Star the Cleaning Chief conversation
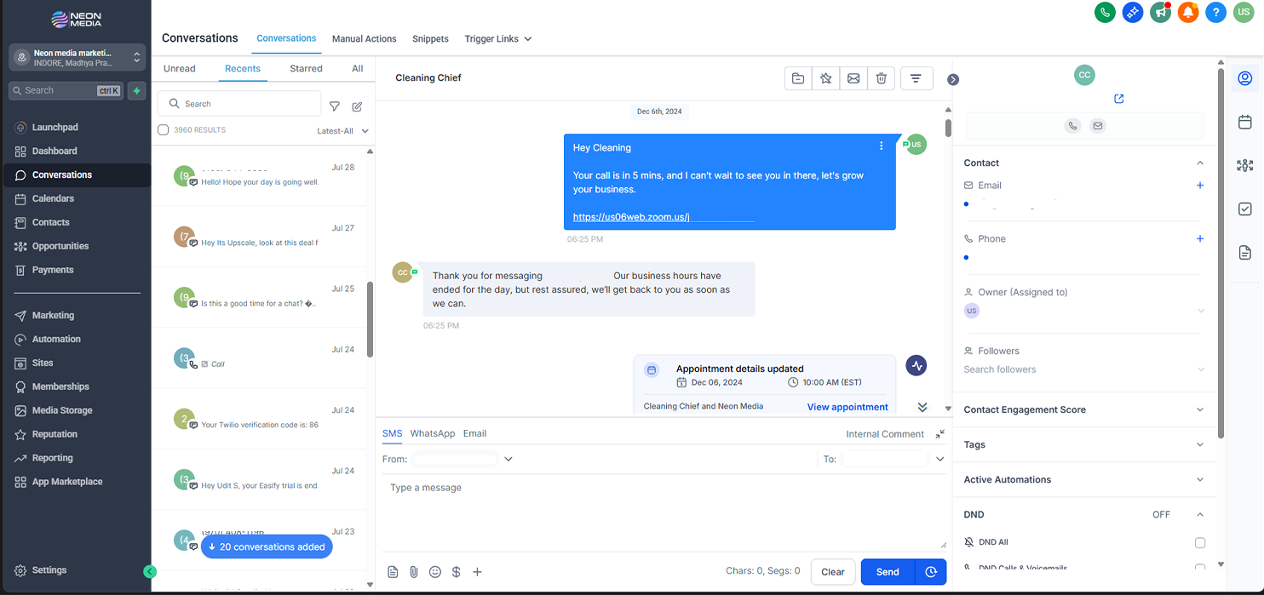Screen dimensions: 1264x595 [825, 78]
